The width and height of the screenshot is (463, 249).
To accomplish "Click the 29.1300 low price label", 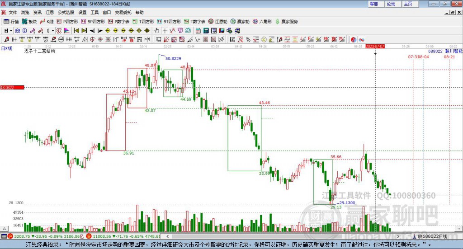I will coord(347,203).
